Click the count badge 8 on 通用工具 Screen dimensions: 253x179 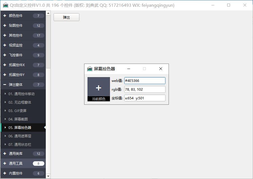tap(38, 164)
